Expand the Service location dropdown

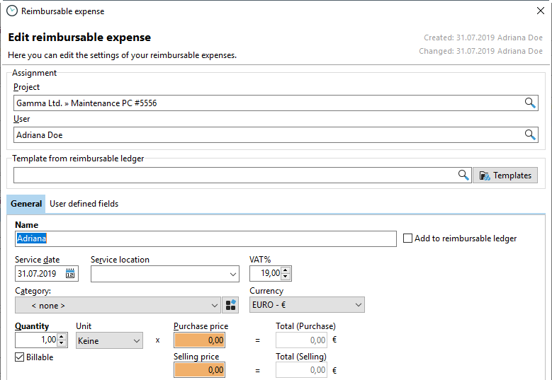click(x=233, y=274)
